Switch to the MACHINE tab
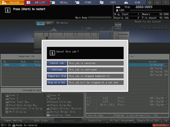The width and height of the screenshot is (170, 127). (x=12, y=2)
